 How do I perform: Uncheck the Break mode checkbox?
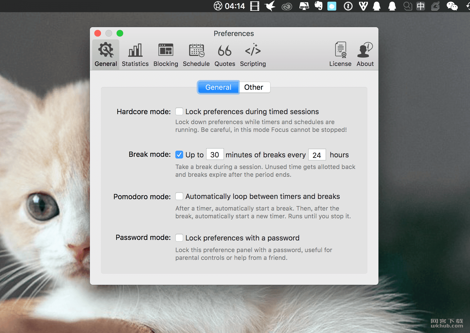tap(179, 155)
